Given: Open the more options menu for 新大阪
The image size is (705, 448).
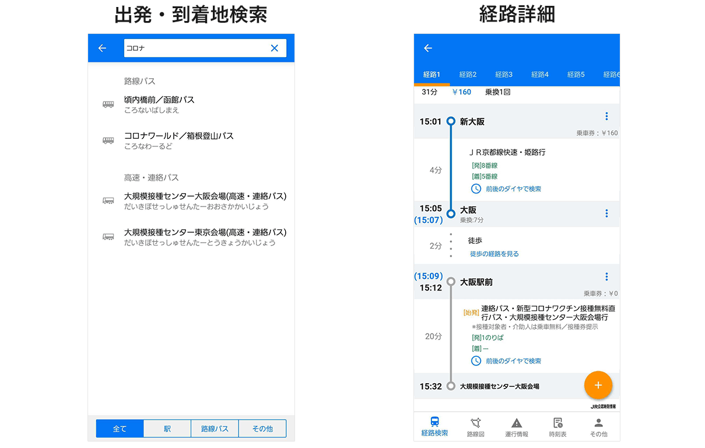Looking at the screenshot, I should (x=606, y=116).
